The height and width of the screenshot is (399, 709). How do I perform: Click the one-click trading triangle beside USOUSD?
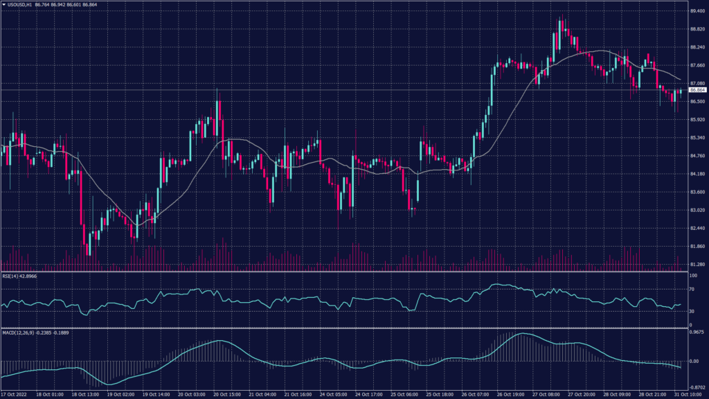[x=3, y=5]
